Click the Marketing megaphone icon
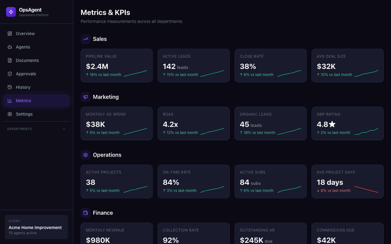Screen dimensions: 391x244 (85, 97)
